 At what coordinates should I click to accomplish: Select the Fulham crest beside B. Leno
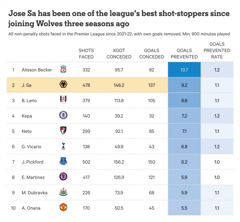point(63,99)
